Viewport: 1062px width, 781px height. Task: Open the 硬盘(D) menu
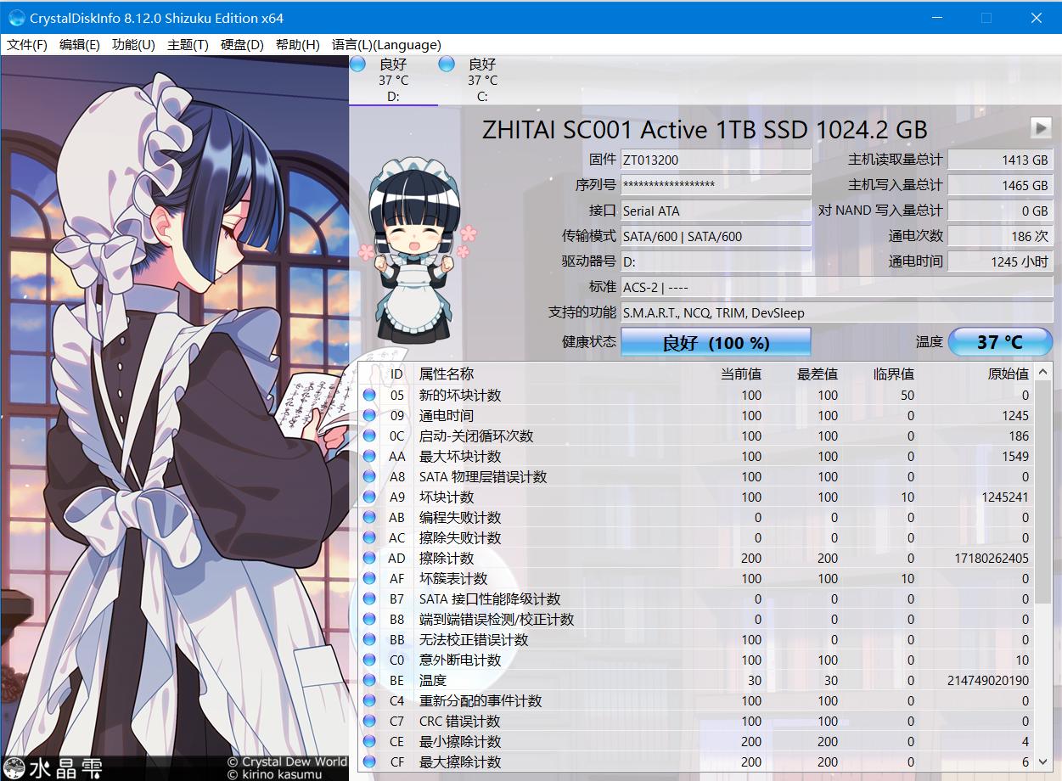click(x=242, y=45)
